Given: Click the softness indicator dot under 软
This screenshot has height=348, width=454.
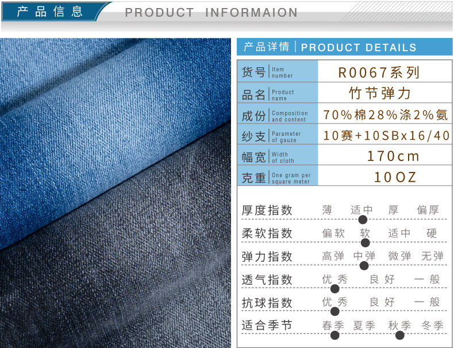Looking at the screenshot, I should 365,243.
